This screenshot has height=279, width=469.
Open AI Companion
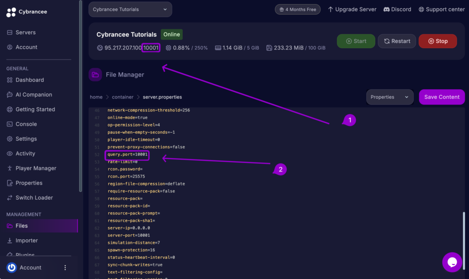(x=34, y=94)
